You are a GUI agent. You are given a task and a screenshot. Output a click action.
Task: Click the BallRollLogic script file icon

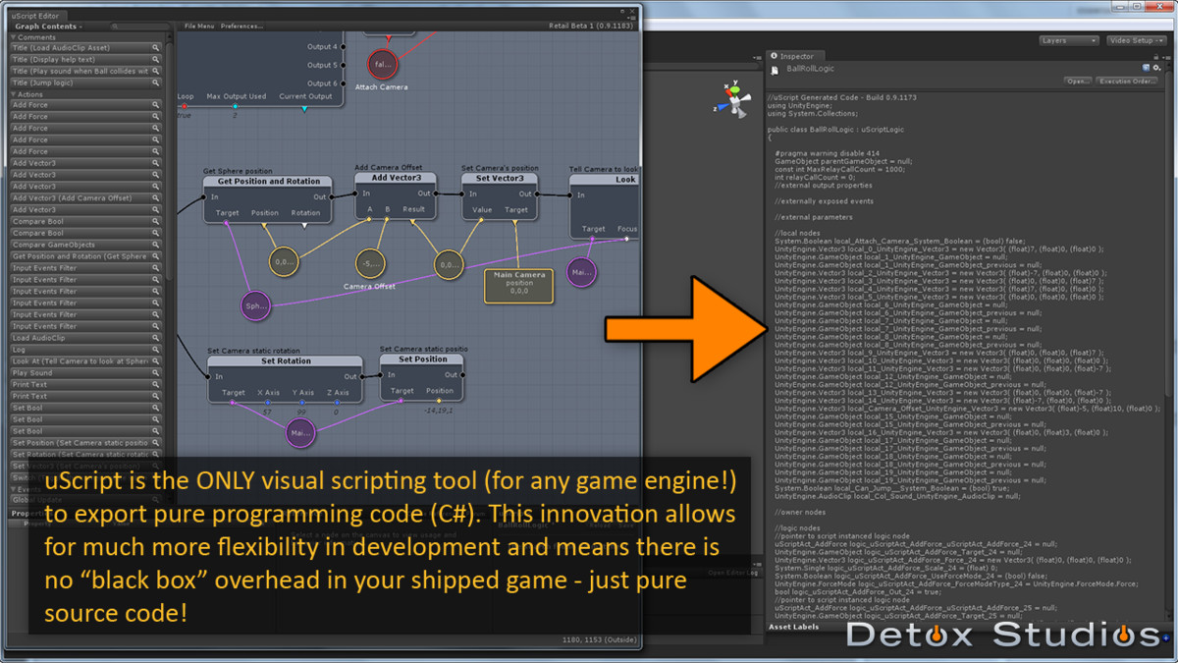(776, 70)
